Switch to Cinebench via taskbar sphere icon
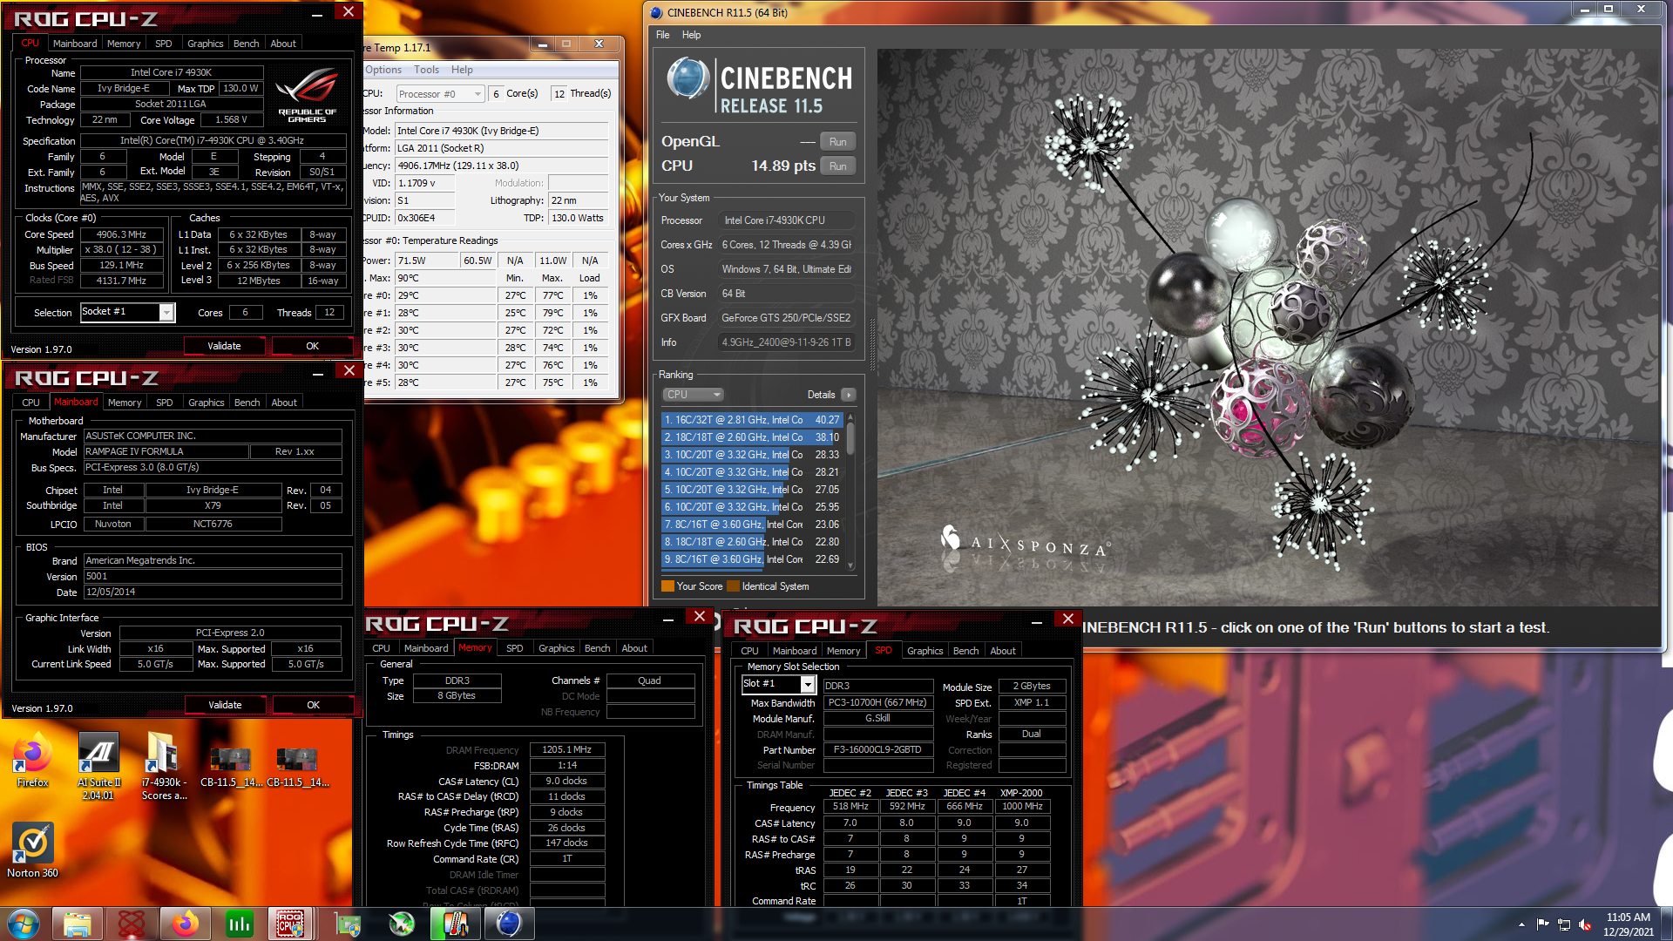This screenshot has width=1673, height=941. (x=509, y=924)
